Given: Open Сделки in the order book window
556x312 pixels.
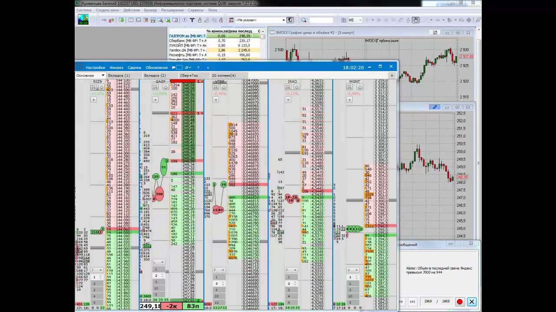Looking at the screenshot, I should click(x=135, y=68).
